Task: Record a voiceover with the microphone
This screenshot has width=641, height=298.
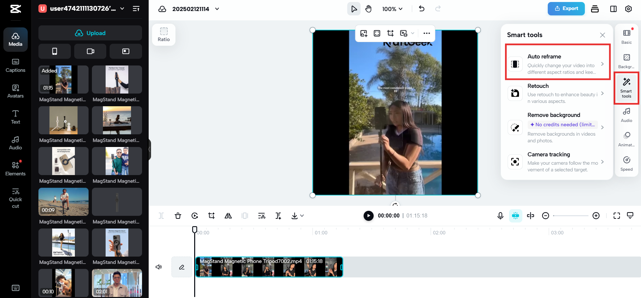Action: [x=500, y=216]
